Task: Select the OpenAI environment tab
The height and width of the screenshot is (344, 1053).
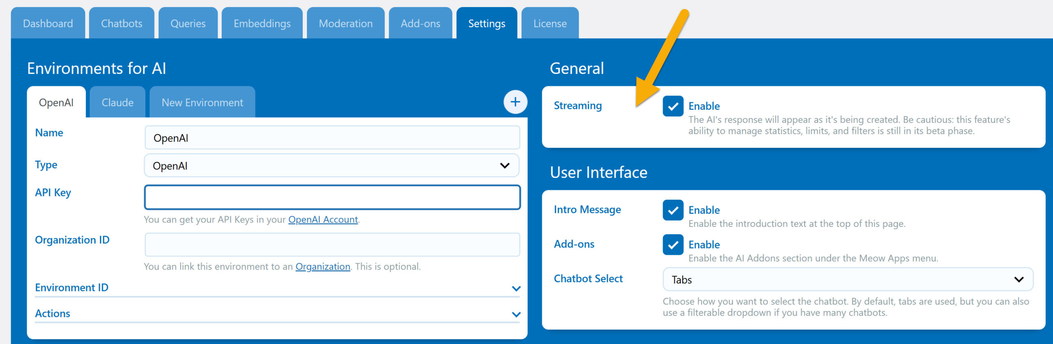Action: 56,102
